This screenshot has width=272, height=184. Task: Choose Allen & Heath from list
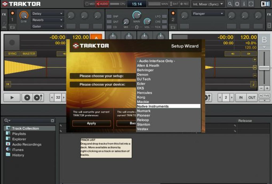(x=169, y=66)
